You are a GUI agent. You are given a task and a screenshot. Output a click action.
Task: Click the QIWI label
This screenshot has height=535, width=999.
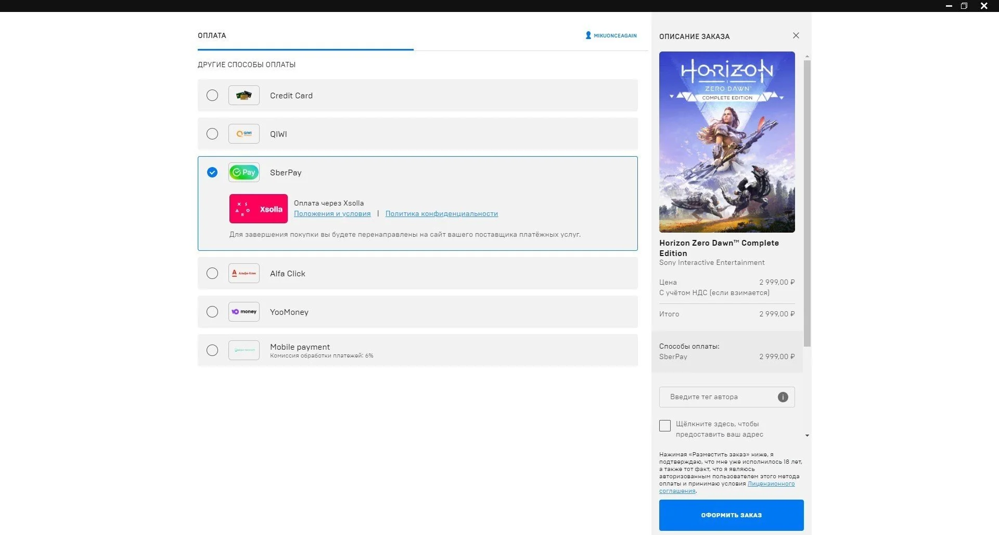click(x=278, y=134)
